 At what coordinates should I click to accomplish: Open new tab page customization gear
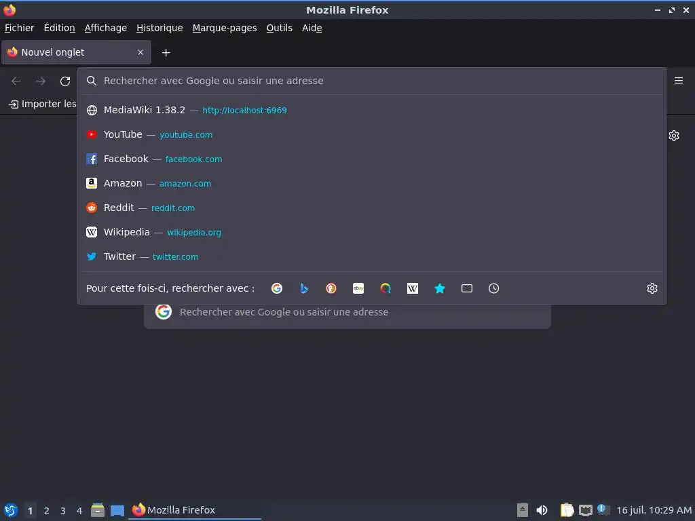point(674,136)
